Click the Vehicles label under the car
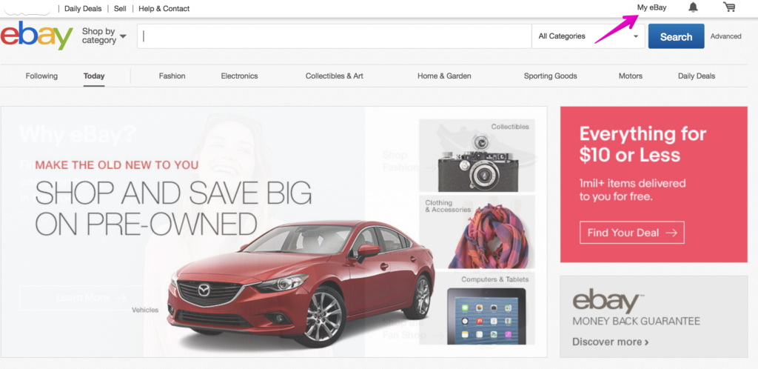The height and width of the screenshot is (369, 758). [x=145, y=310]
